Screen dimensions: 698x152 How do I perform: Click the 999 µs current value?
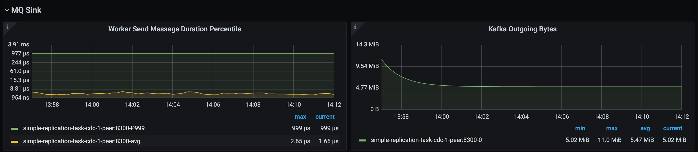pyautogui.click(x=329, y=128)
